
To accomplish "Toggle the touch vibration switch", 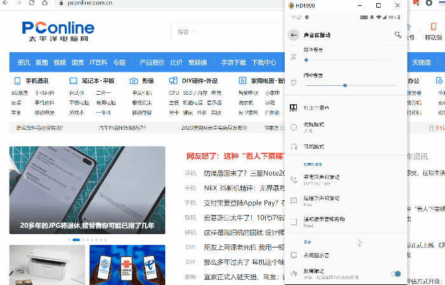I will tap(395, 274).
